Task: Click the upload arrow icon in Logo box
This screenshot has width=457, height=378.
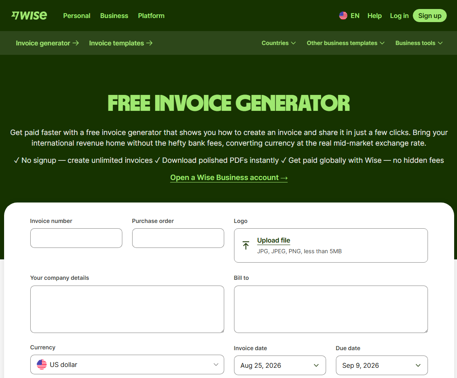Action: [x=246, y=245]
